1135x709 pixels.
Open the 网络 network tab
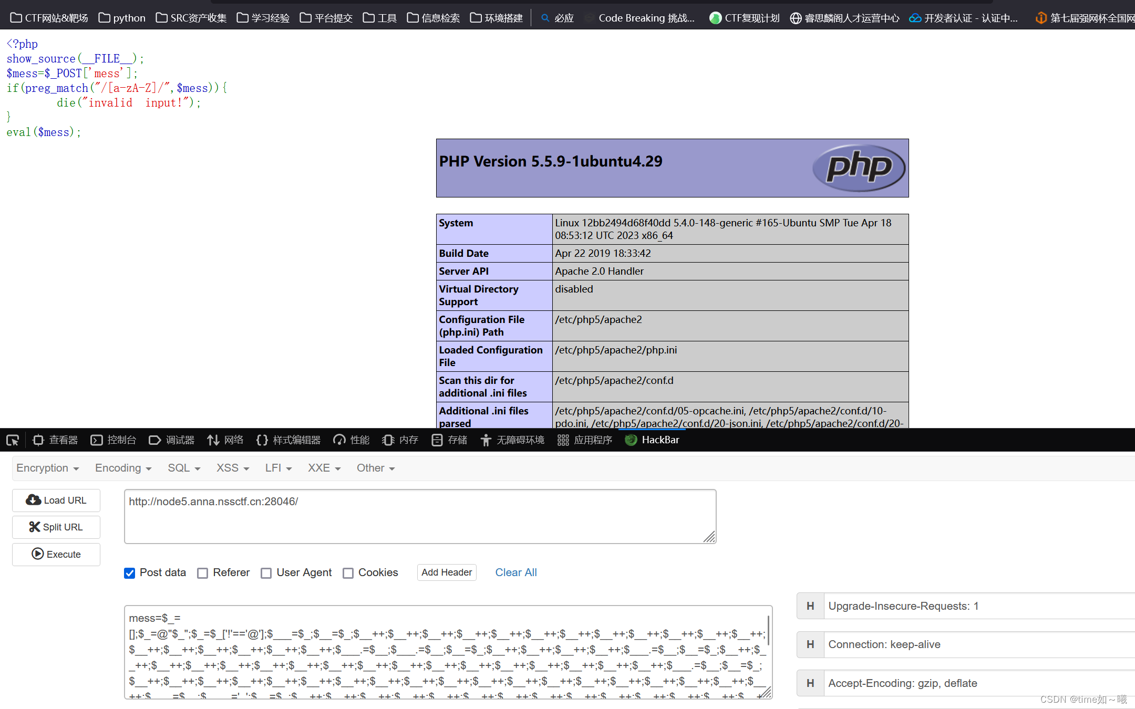(x=225, y=440)
